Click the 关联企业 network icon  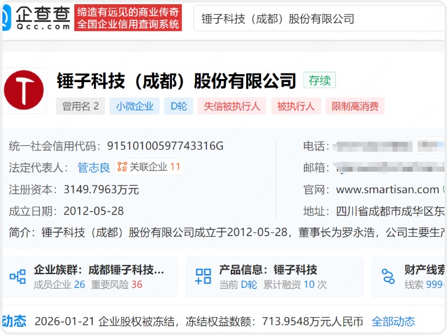click(122, 167)
